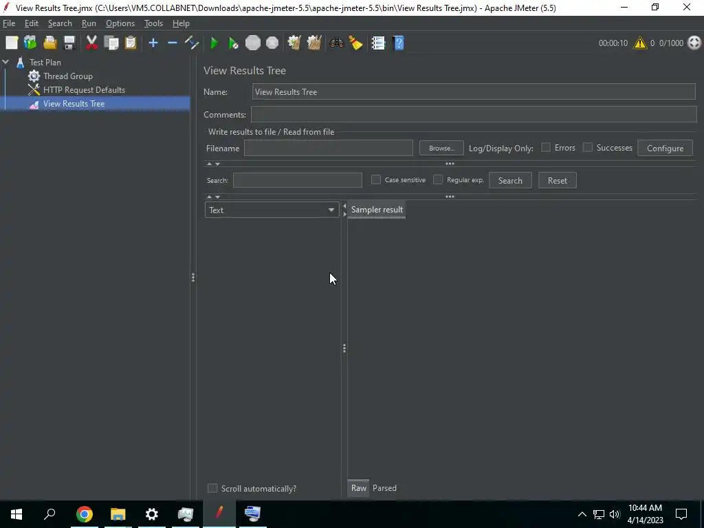Switch to the Sampler result tab
Viewport: 704px width, 528px height.
pos(377,210)
